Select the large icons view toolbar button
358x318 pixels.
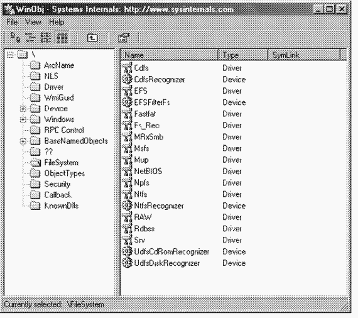click(x=16, y=38)
